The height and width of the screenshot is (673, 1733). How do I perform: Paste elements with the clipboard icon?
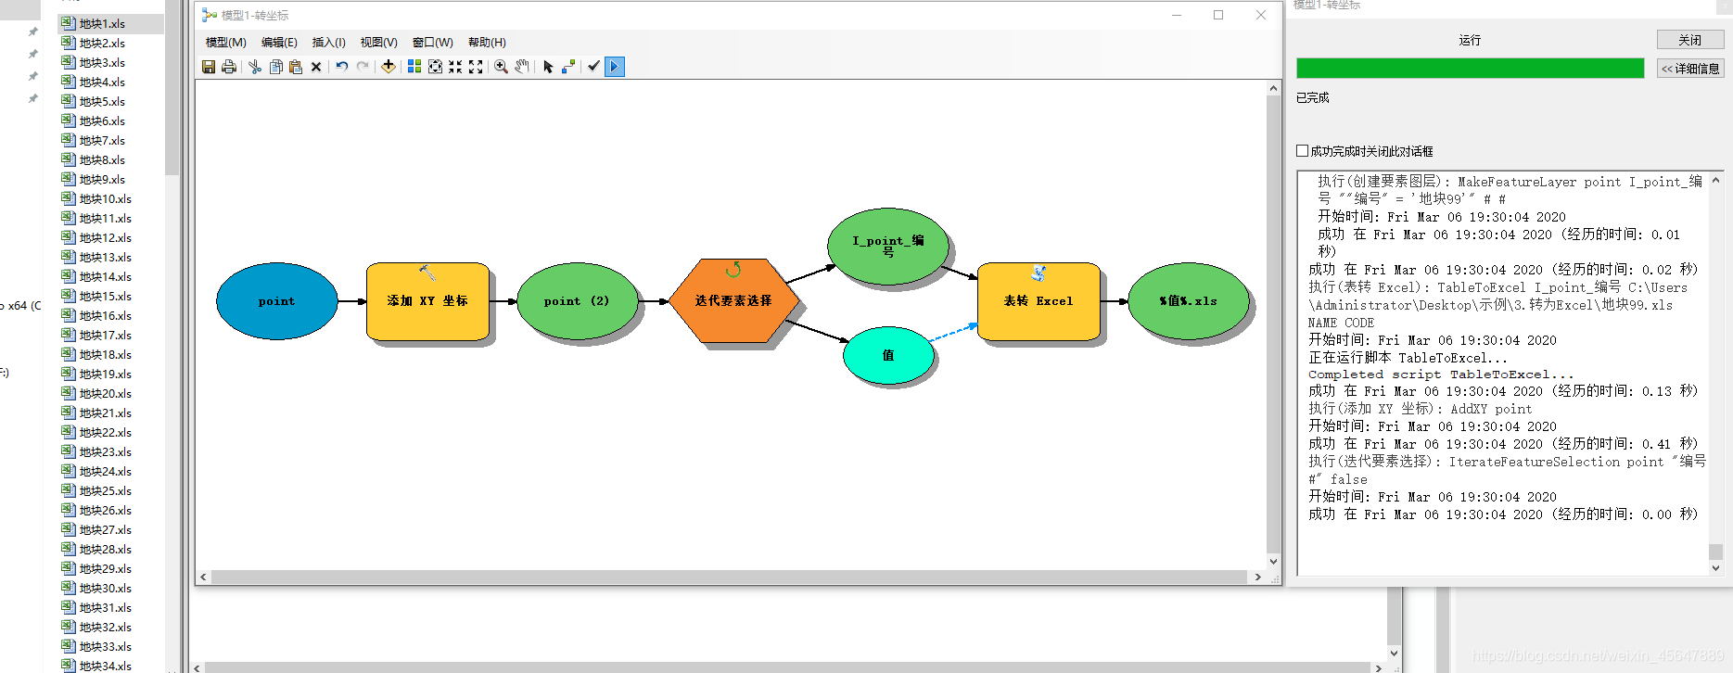pyautogui.click(x=296, y=67)
